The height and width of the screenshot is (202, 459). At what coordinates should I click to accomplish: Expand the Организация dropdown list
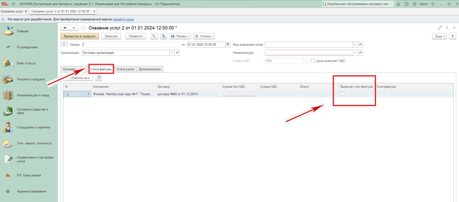tap(171, 52)
